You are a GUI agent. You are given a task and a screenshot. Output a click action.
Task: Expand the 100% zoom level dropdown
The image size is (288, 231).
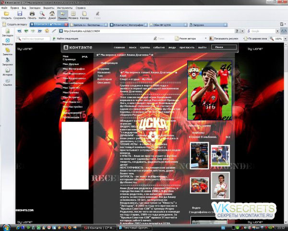(285, 38)
